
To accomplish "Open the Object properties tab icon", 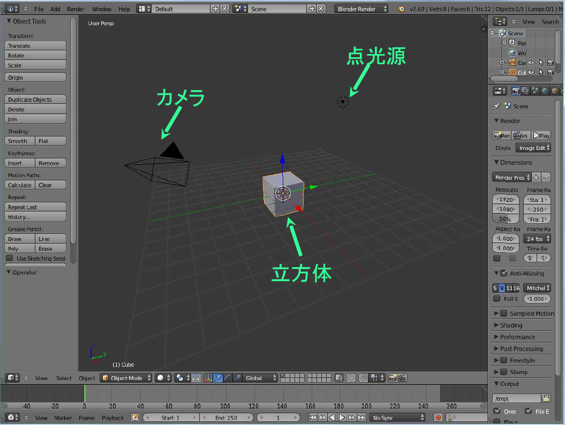I will (555, 91).
